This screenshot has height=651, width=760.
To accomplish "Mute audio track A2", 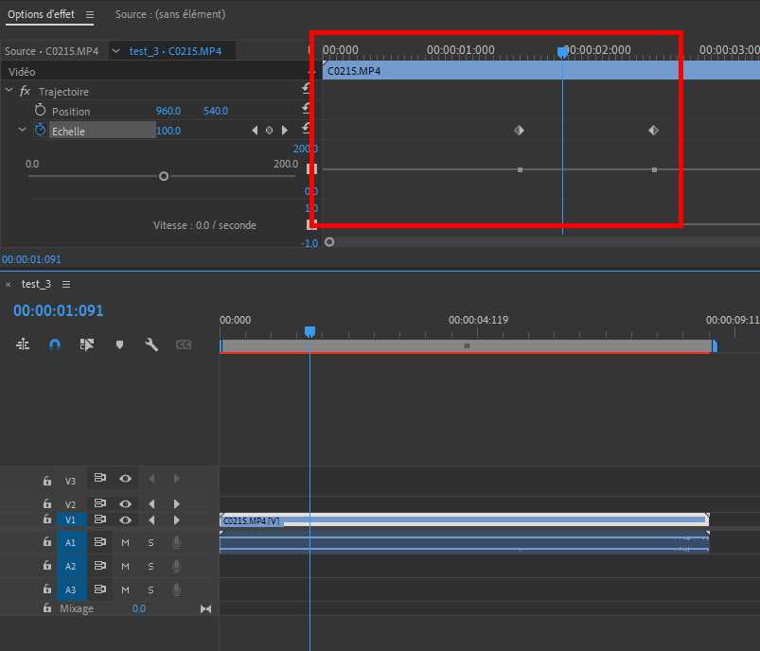I will [x=126, y=566].
